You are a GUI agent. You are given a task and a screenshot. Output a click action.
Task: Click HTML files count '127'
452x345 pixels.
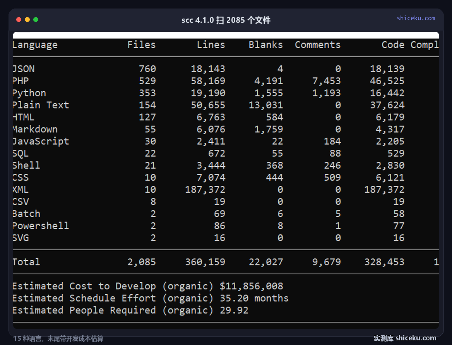147,117
